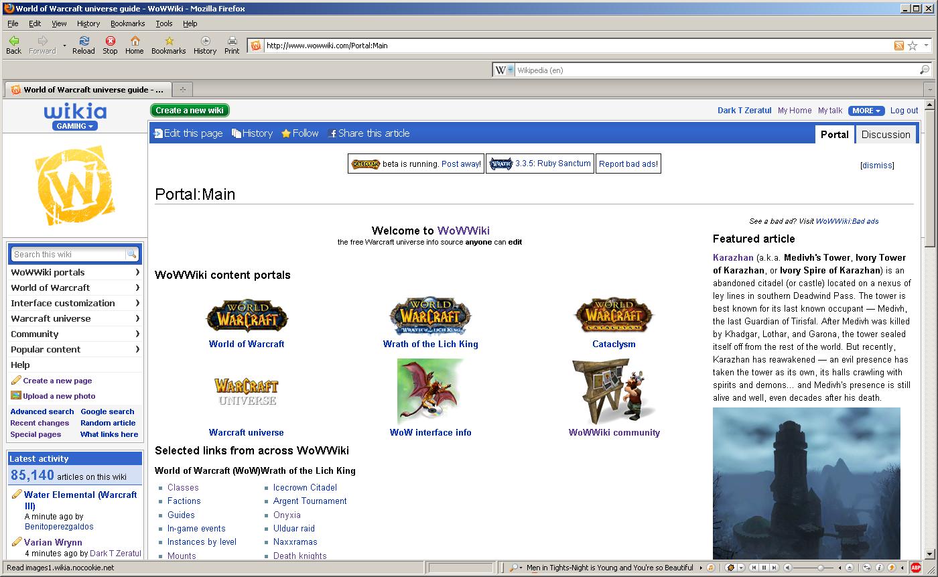Expand the Wikia GAMING dropdown
938x577 pixels.
[x=75, y=126]
